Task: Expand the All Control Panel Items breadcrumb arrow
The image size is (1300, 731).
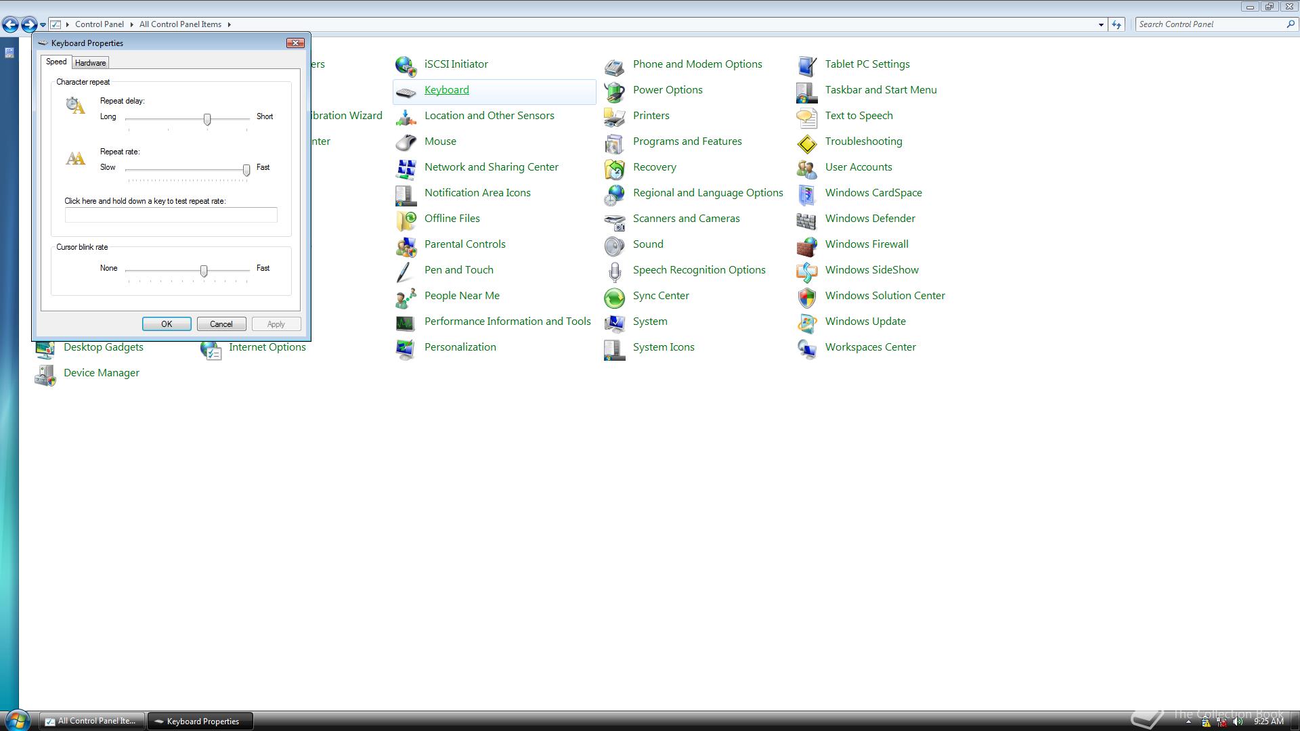Action: [229, 24]
